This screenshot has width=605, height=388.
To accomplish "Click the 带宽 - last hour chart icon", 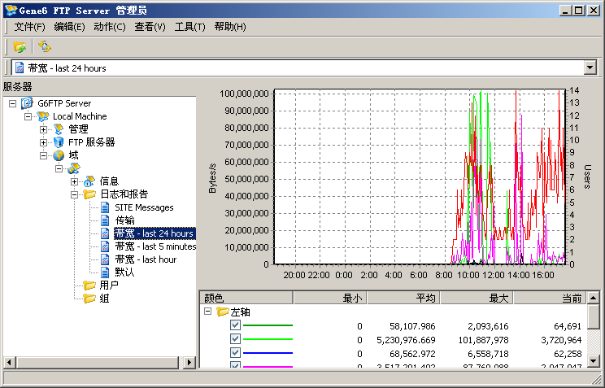I will click(x=105, y=259).
